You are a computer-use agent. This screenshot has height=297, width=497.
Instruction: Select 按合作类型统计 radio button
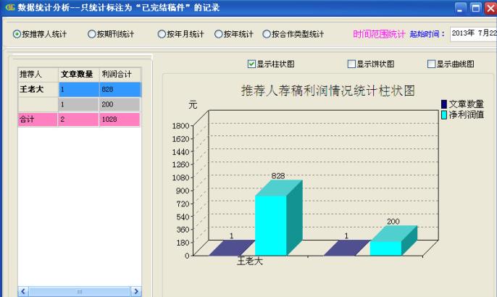[267, 34]
